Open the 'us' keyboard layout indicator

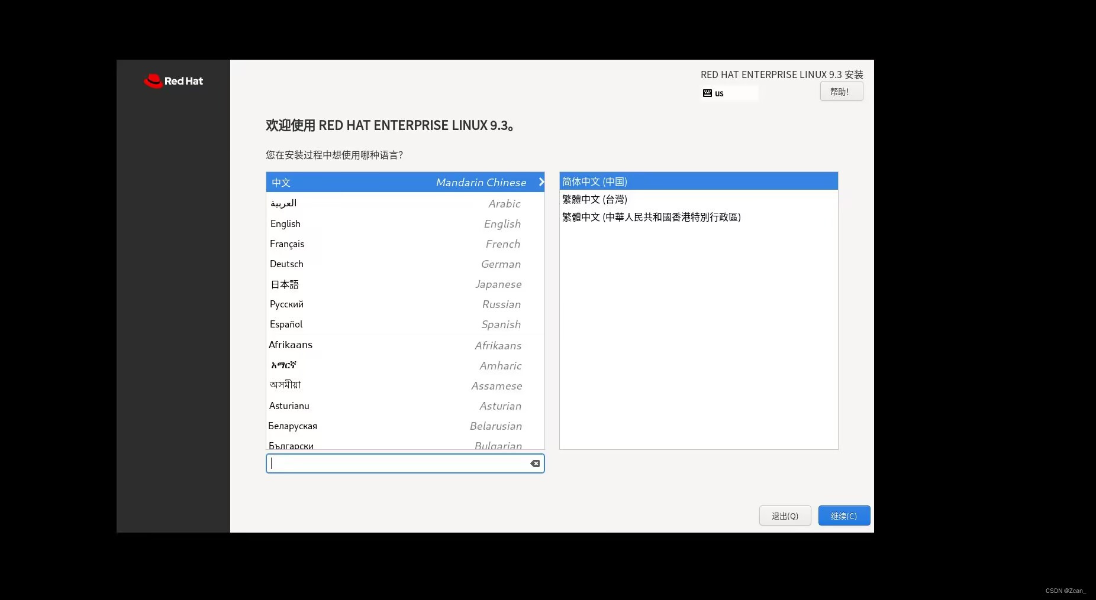(729, 93)
